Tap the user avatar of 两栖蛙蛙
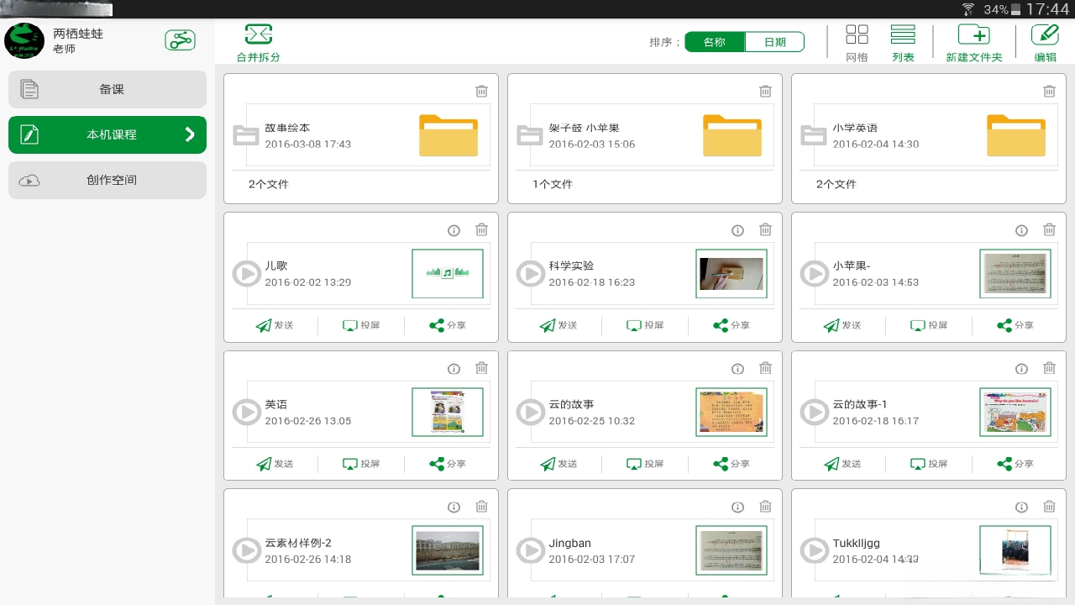Image resolution: width=1075 pixels, height=605 pixels. [25, 40]
